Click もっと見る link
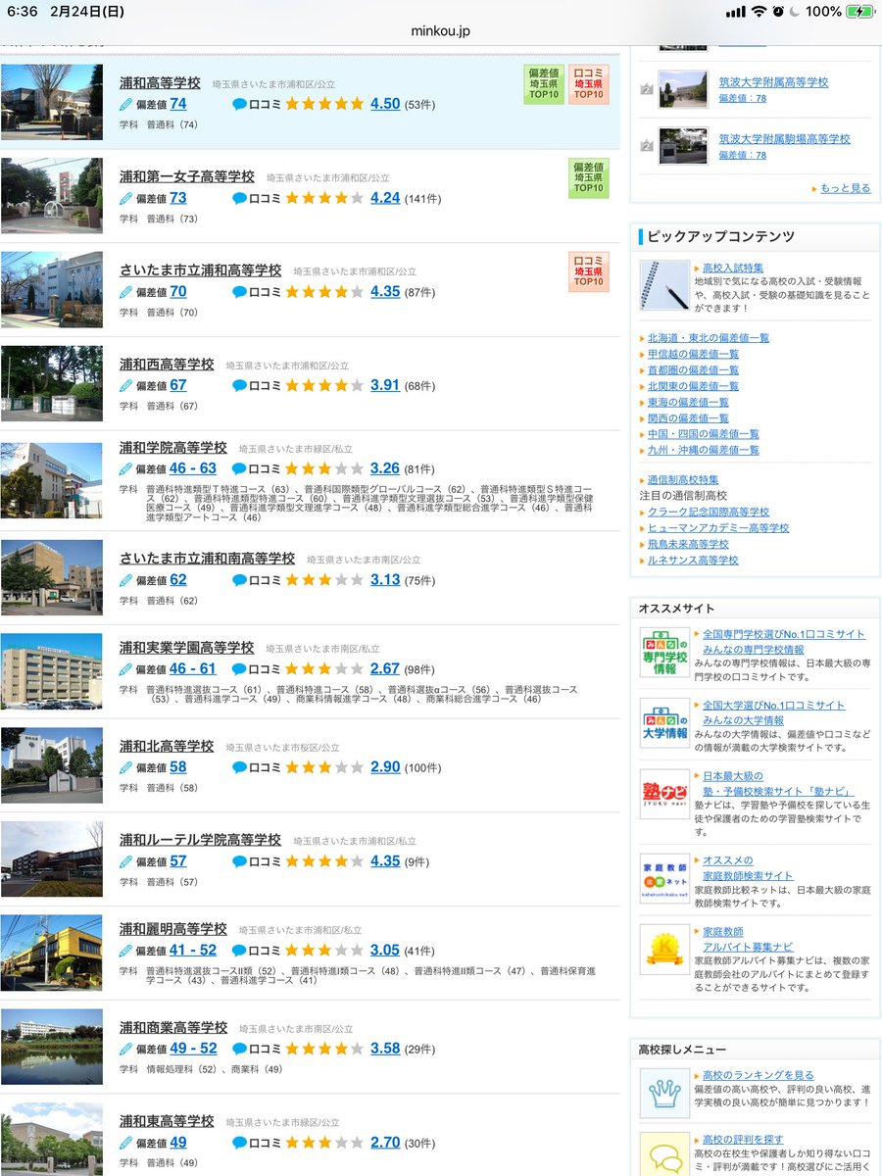The height and width of the screenshot is (1176, 882). point(845,188)
